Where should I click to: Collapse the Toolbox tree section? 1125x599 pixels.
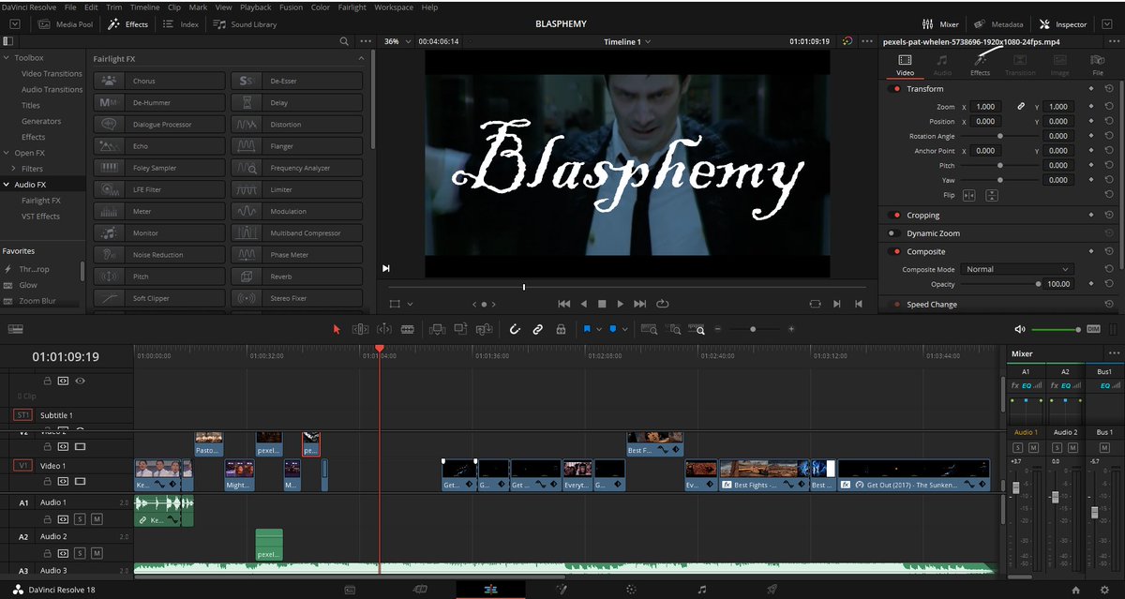point(7,58)
